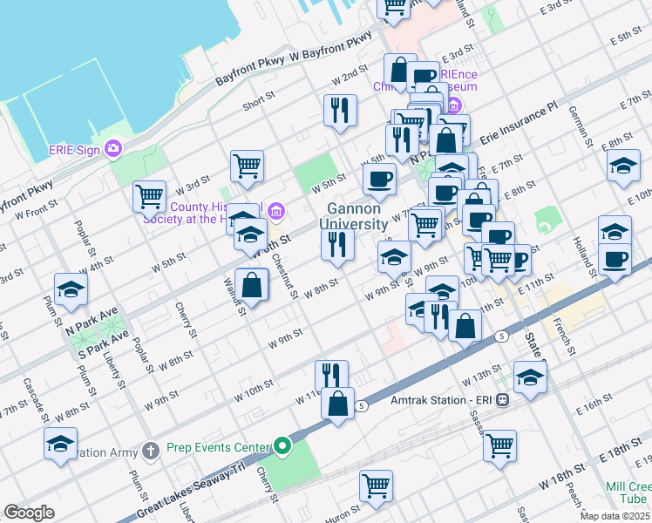Open the Prep Events Center green pin

282,447
